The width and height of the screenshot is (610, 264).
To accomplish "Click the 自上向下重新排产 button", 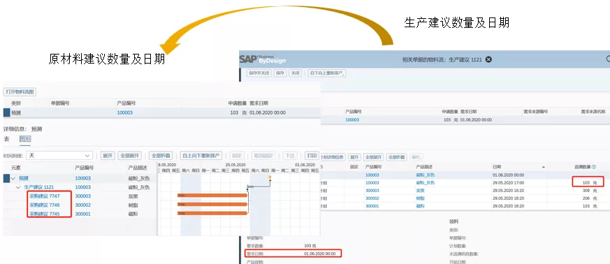I will [201, 156].
